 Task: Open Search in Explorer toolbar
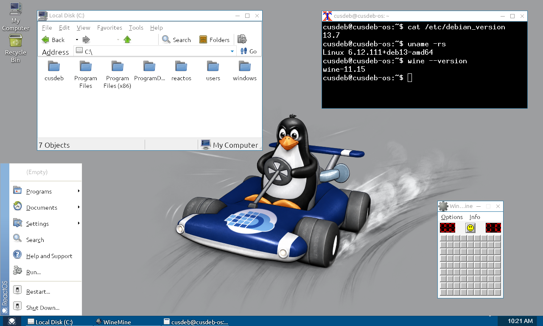(x=177, y=39)
